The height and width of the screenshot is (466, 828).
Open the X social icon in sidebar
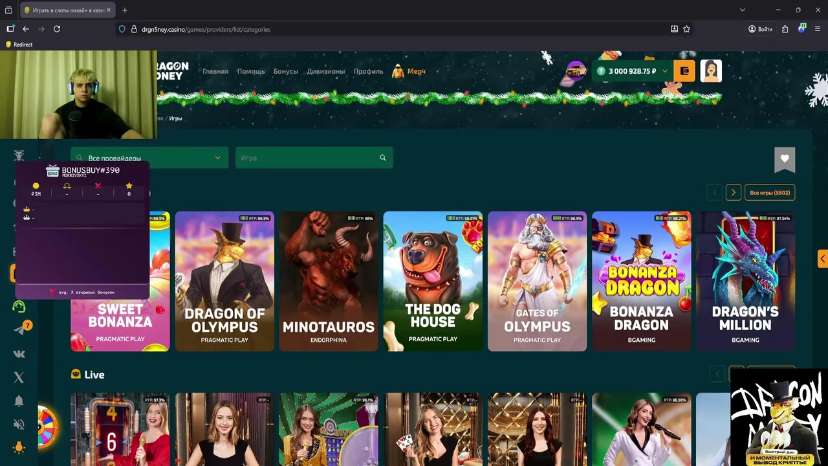(19, 377)
